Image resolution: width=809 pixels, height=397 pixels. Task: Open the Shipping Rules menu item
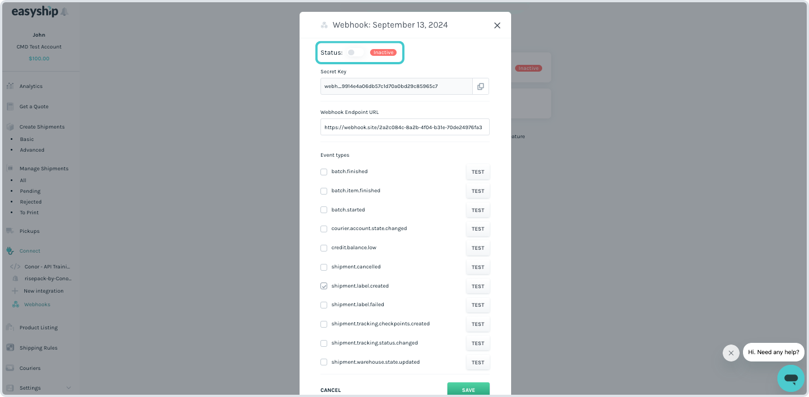coord(38,348)
